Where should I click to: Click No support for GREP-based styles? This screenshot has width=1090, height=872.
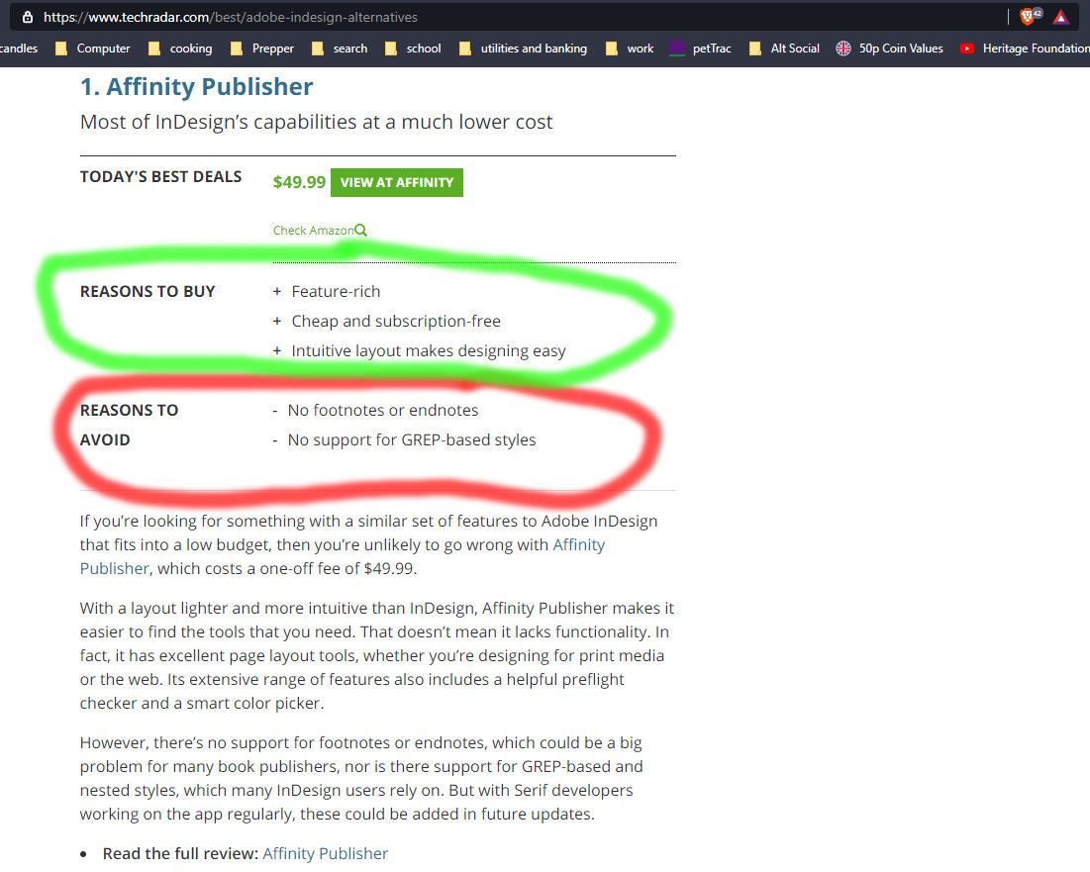pos(412,439)
